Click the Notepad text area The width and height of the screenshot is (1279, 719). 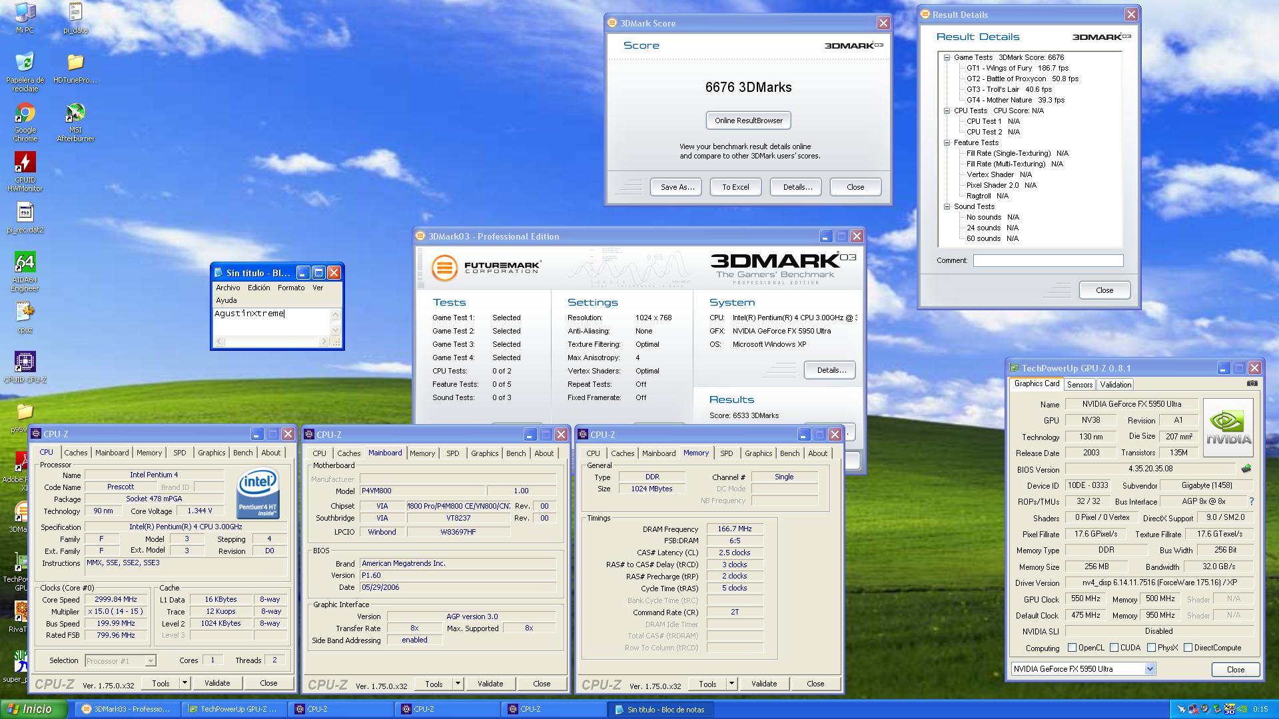tap(272, 322)
